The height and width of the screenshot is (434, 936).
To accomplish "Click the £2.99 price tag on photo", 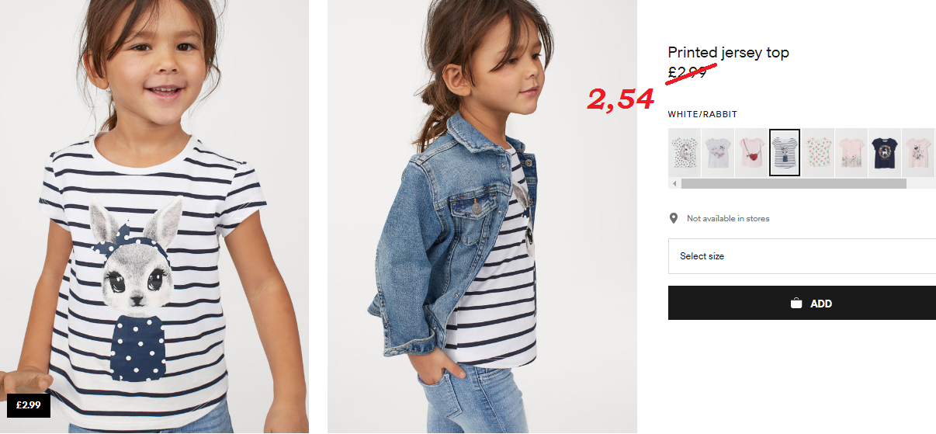I will point(29,405).
